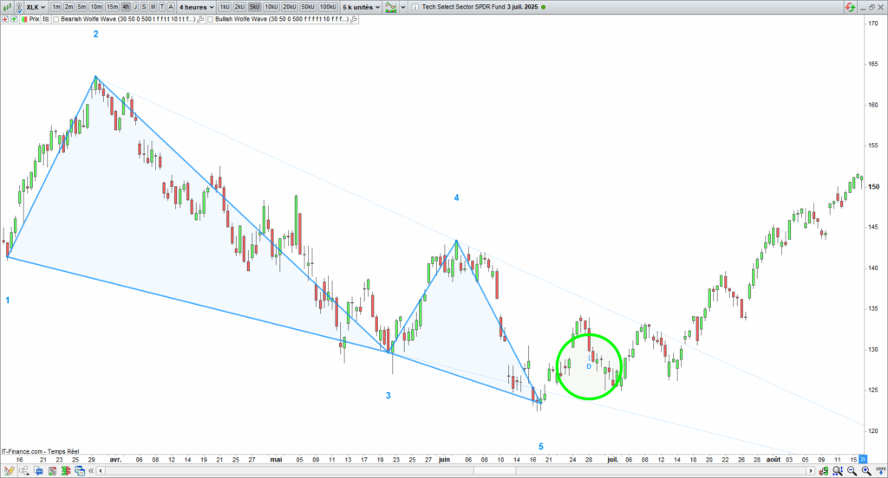The image size is (888, 478).
Task: Enable the Bullish Wolfe Wave checkbox
Action: coord(212,18)
